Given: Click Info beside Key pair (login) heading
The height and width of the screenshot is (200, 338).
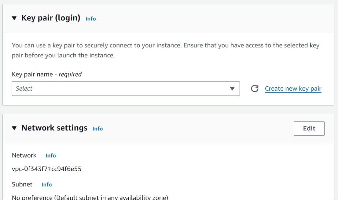Looking at the screenshot, I should coord(90,19).
